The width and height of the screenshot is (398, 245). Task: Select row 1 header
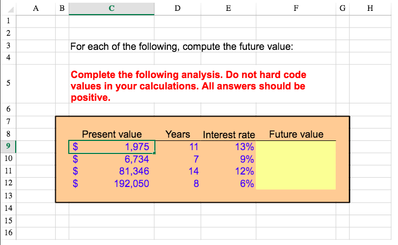[x=8, y=21]
